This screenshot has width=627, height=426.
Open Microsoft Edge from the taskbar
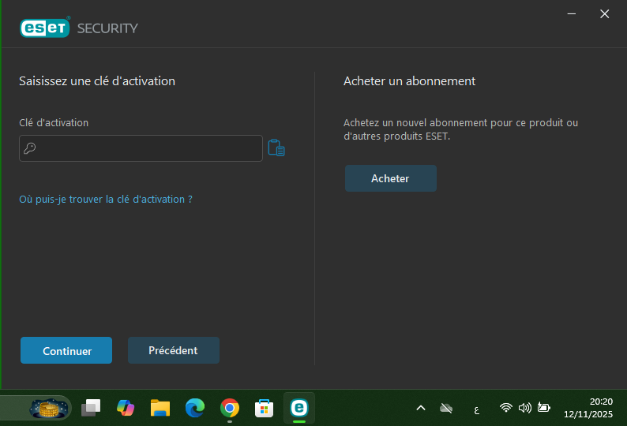point(195,408)
